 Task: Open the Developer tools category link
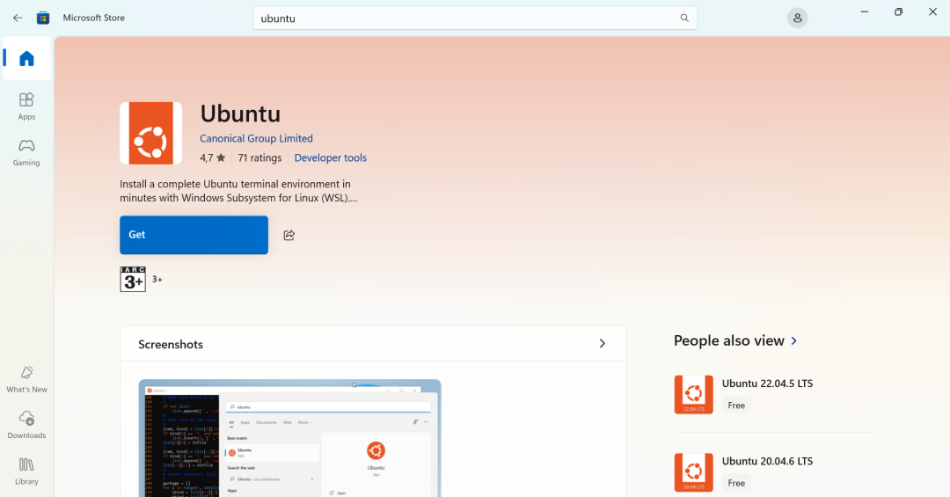[x=330, y=157]
